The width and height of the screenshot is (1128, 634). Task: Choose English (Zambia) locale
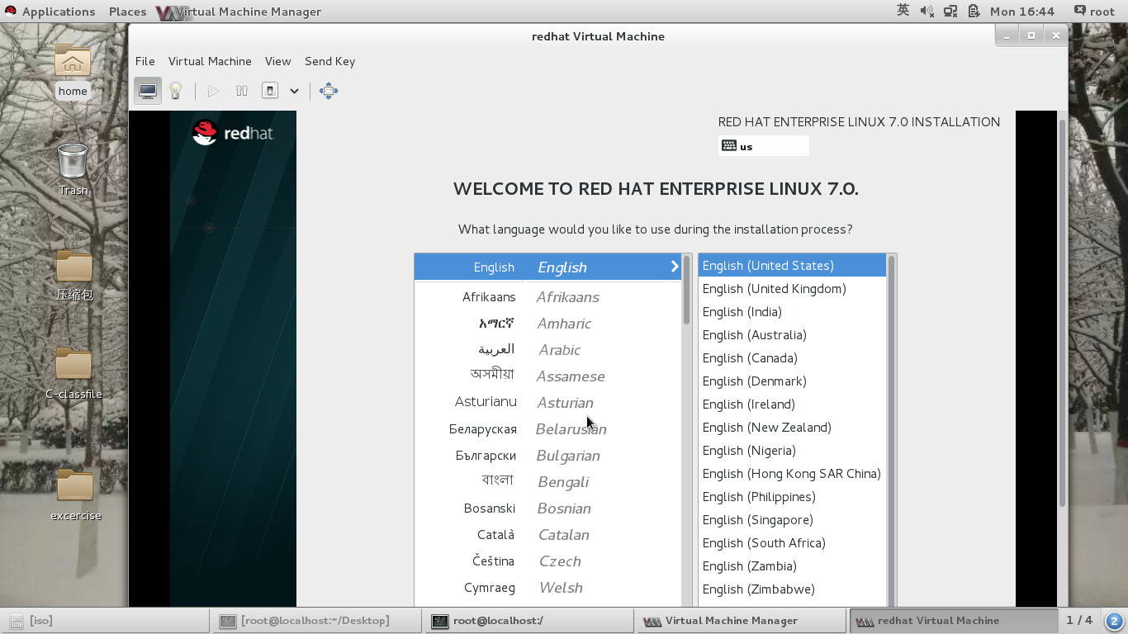click(x=792, y=565)
